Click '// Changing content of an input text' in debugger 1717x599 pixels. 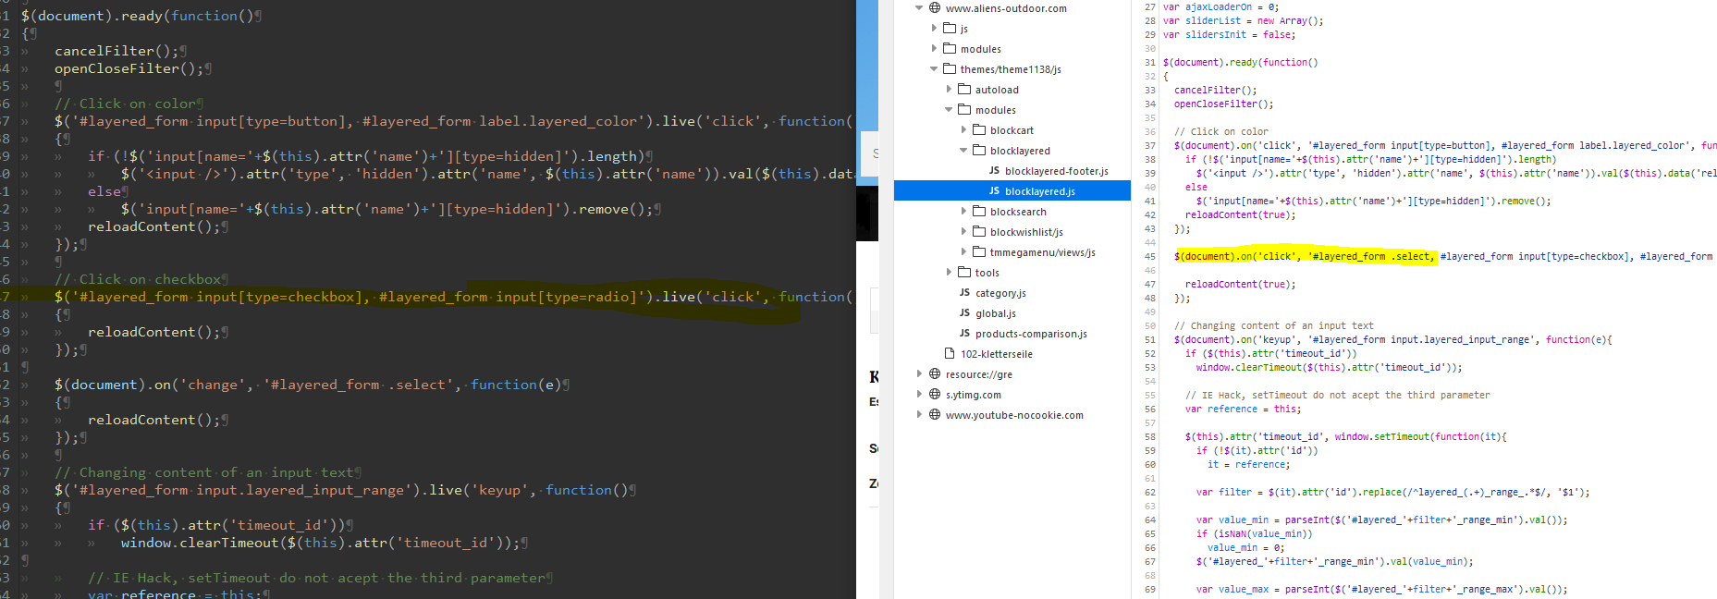point(1274,326)
